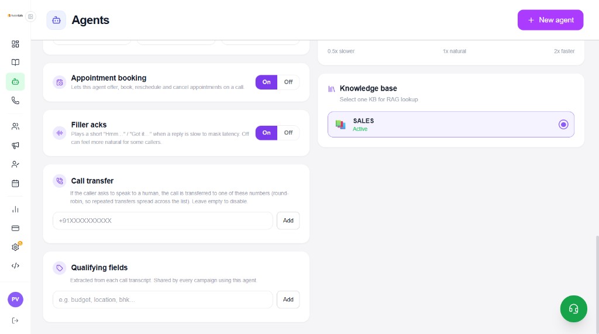This screenshot has width=599, height=334.
Task: Click the Qualifying fields tag icon
Action: pos(60,268)
